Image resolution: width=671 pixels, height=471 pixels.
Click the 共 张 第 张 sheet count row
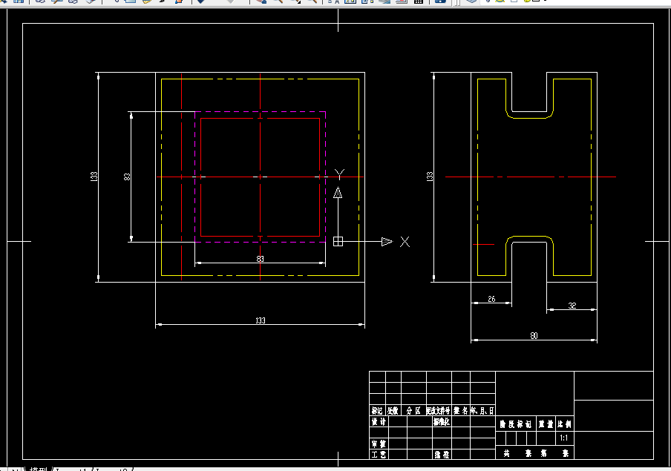point(536,453)
